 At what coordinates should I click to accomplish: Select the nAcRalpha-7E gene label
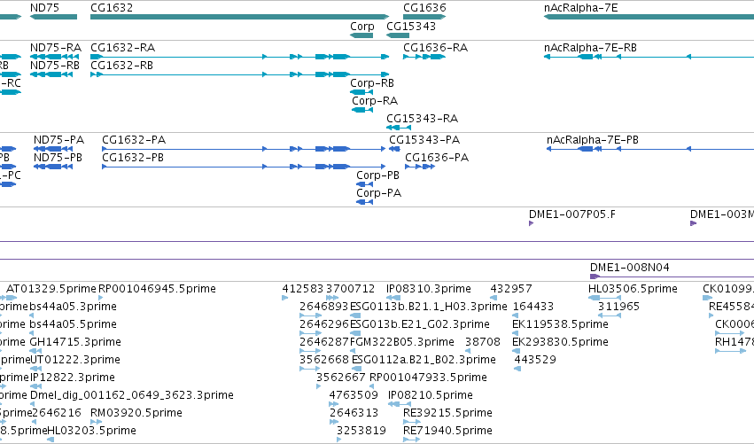(x=581, y=8)
